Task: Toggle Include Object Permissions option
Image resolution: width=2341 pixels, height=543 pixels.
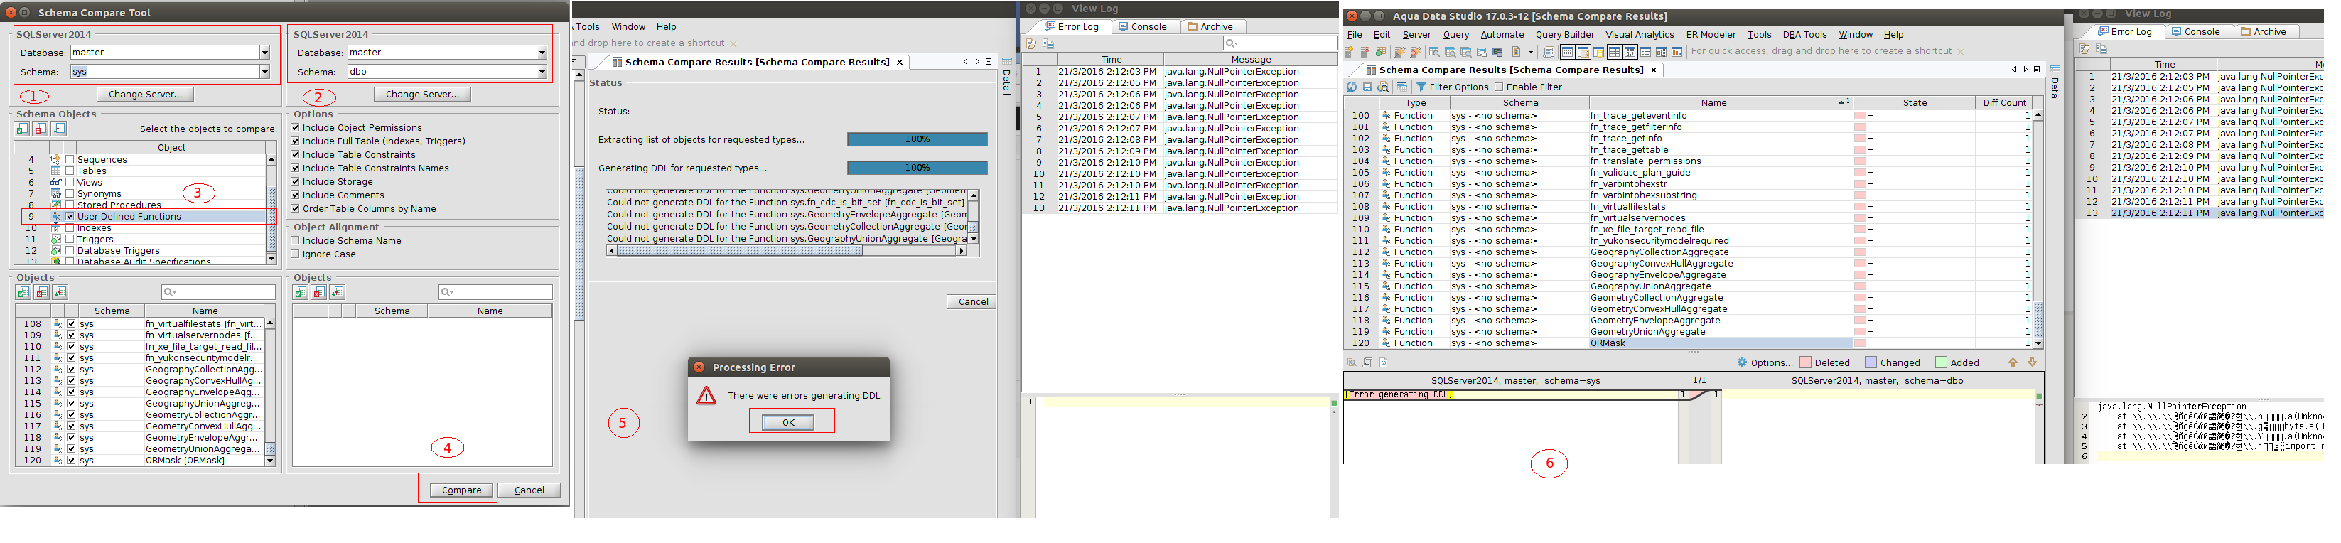Action: tap(296, 127)
